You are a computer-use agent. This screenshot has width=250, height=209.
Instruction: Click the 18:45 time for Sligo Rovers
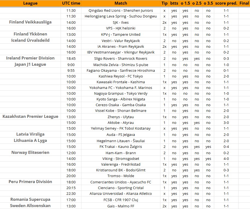pyautogui.click(x=71, y=58)
